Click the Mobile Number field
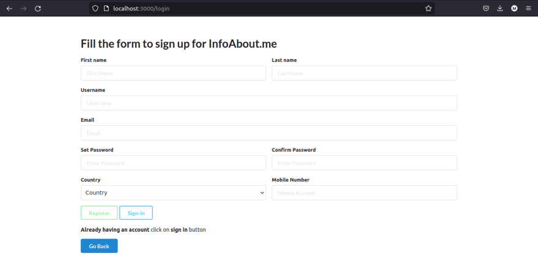This screenshot has width=538, height=275. pos(364,193)
